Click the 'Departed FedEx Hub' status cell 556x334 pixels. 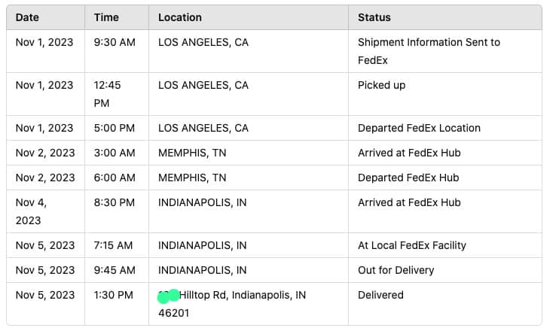tap(408, 178)
